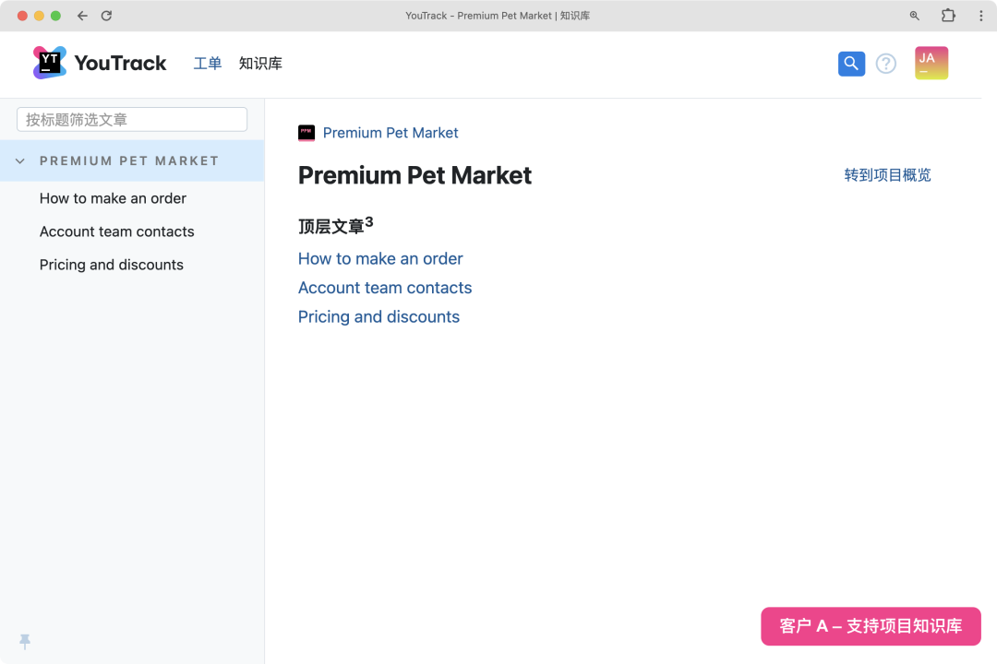
Task: Open the Premium Pet Market breadcrumb link
Action: tap(390, 133)
